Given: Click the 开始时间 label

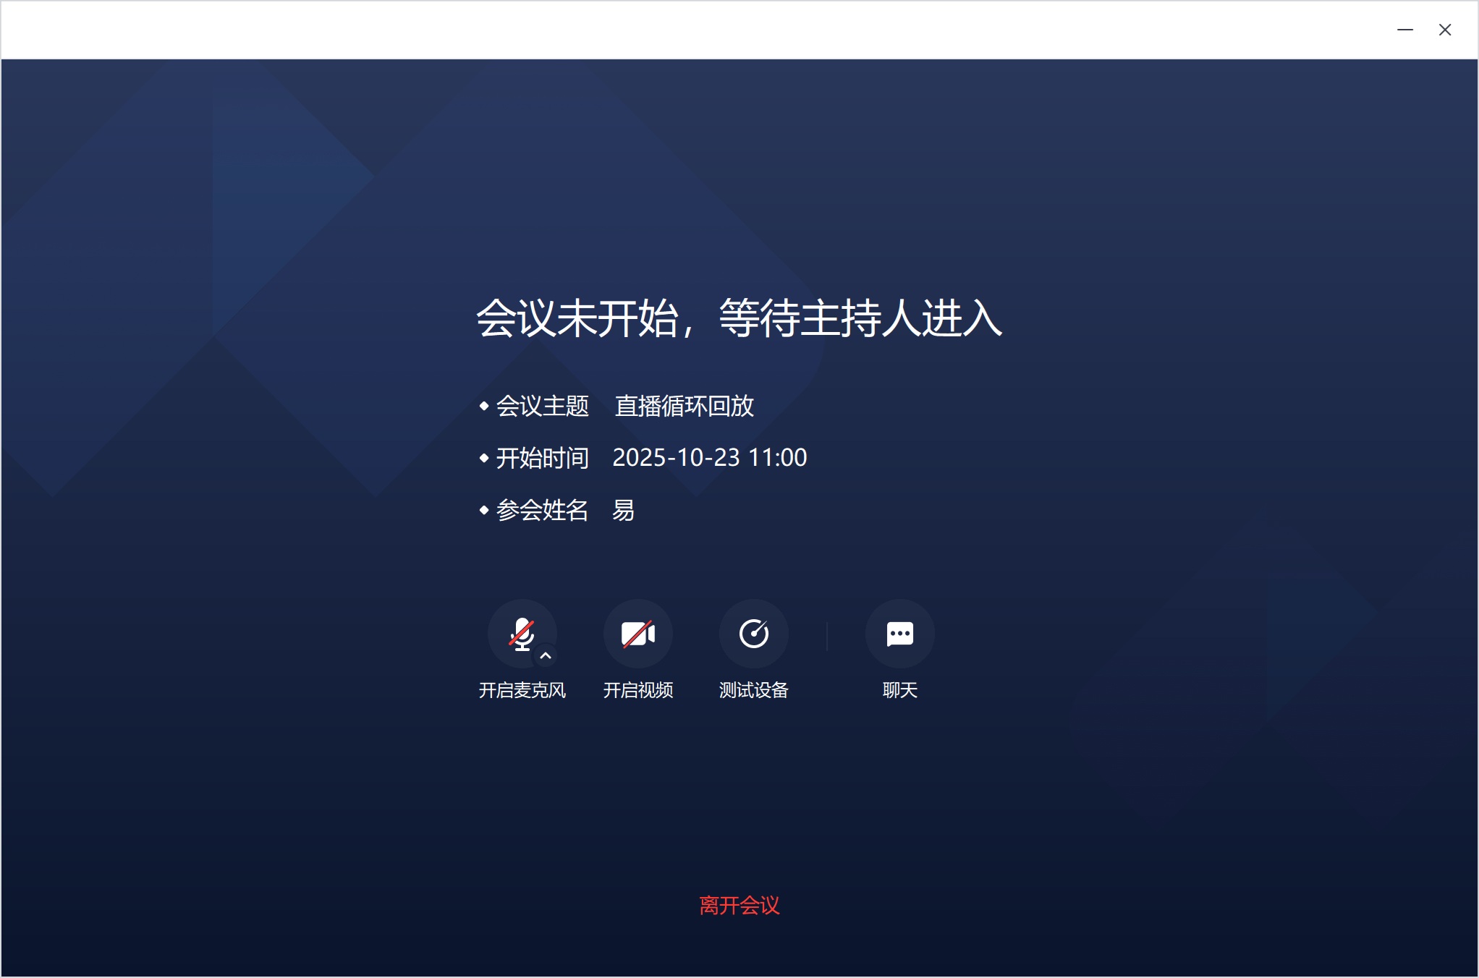Looking at the screenshot, I should click(542, 458).
